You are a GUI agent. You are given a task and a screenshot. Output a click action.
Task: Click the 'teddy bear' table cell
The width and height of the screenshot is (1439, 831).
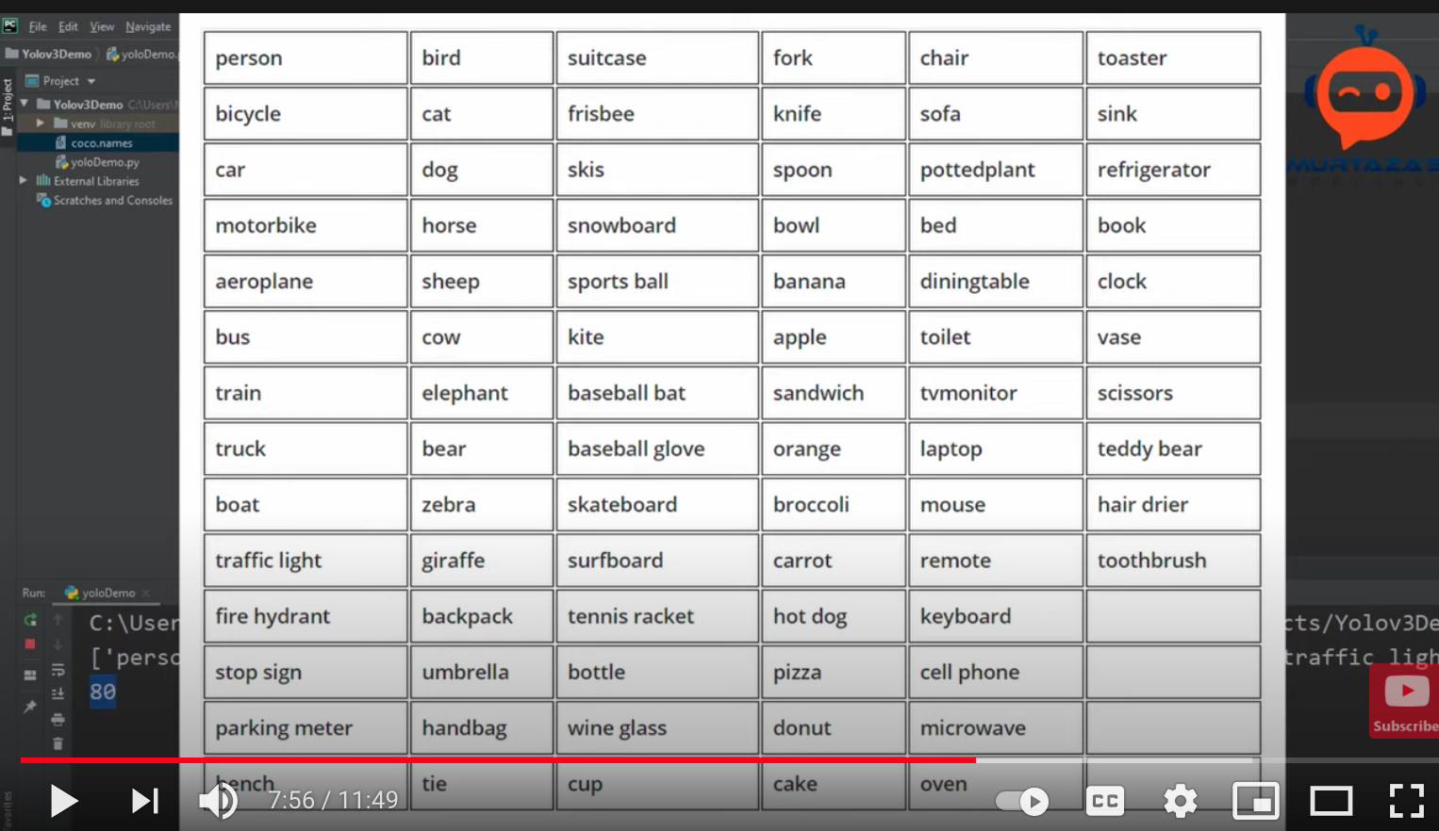[x=1173, y=449]
